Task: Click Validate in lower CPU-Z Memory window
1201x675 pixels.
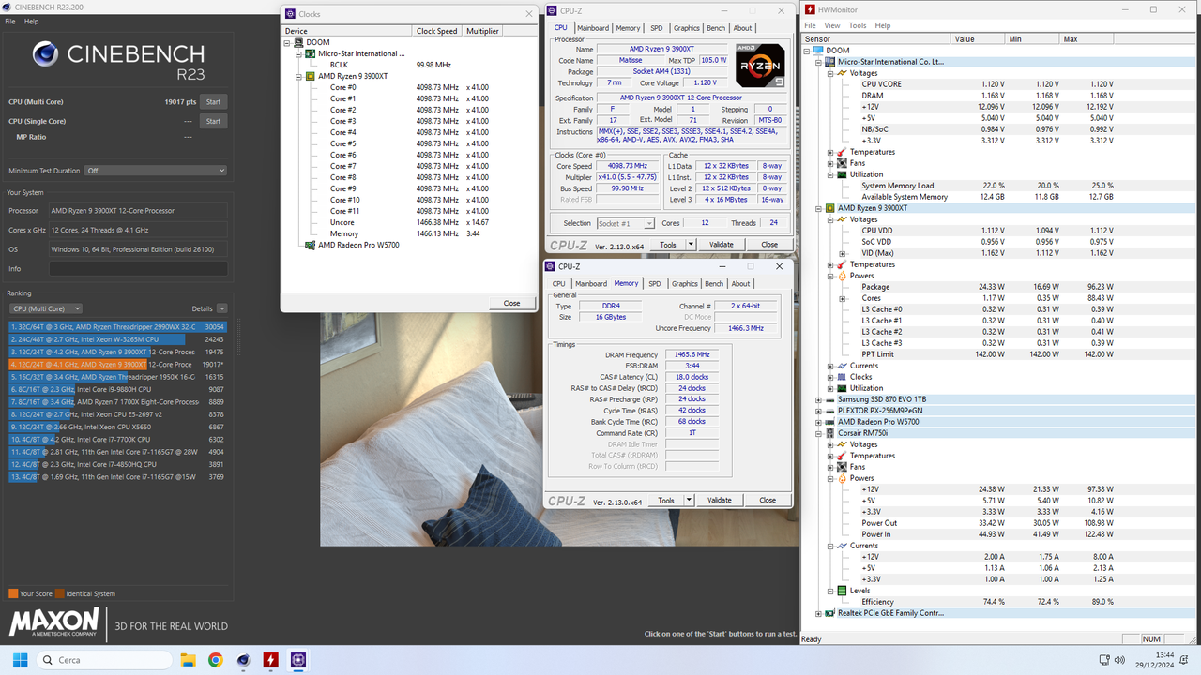Action: click(720, 500)
